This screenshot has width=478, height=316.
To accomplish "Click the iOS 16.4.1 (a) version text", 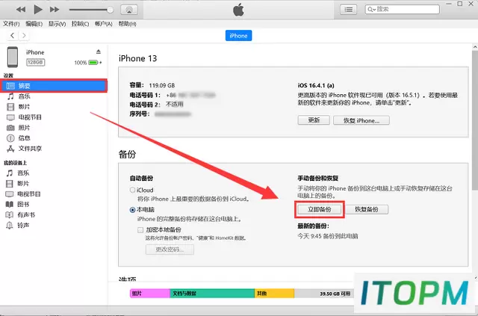I will tap(316, 85).
